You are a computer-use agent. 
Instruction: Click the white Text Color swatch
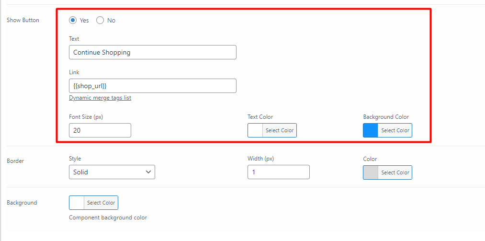[255, 130]
